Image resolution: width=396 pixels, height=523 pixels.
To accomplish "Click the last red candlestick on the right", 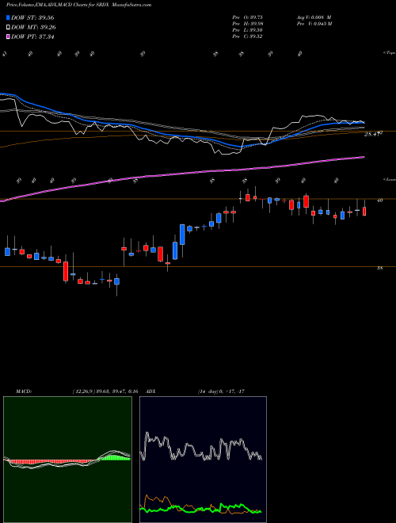I will [x=364, y=211].
